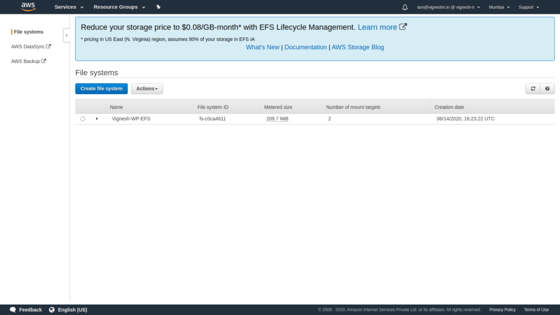Click the globe language icon

[x=52, y=310]
